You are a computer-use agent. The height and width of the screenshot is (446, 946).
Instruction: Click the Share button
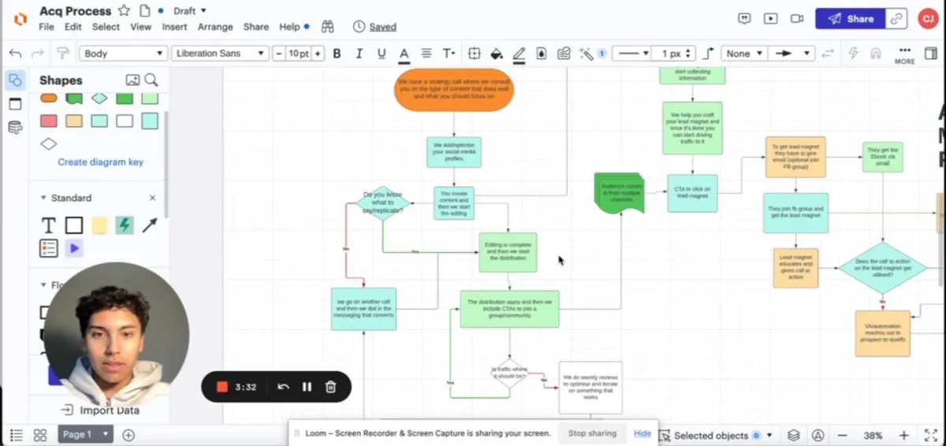pos(850,19)
